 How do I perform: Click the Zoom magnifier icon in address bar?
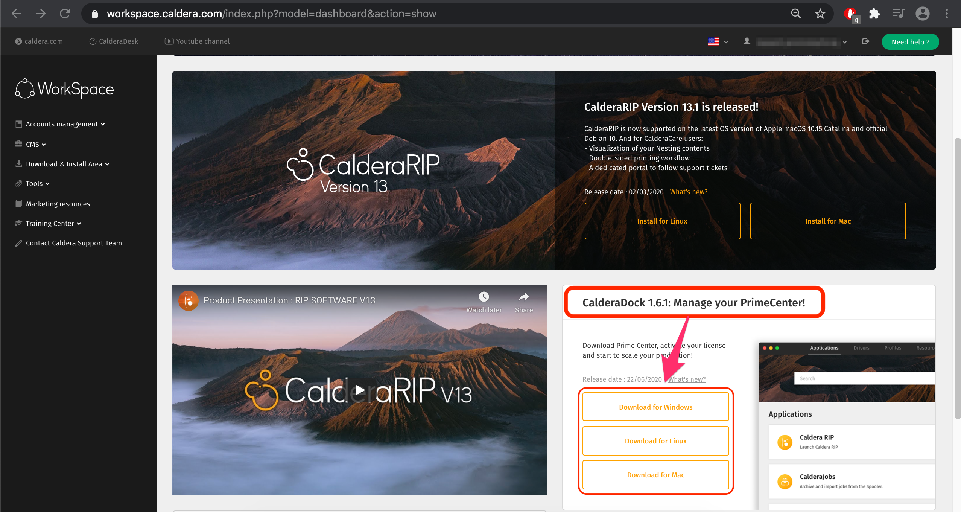[x=796, y=14]
